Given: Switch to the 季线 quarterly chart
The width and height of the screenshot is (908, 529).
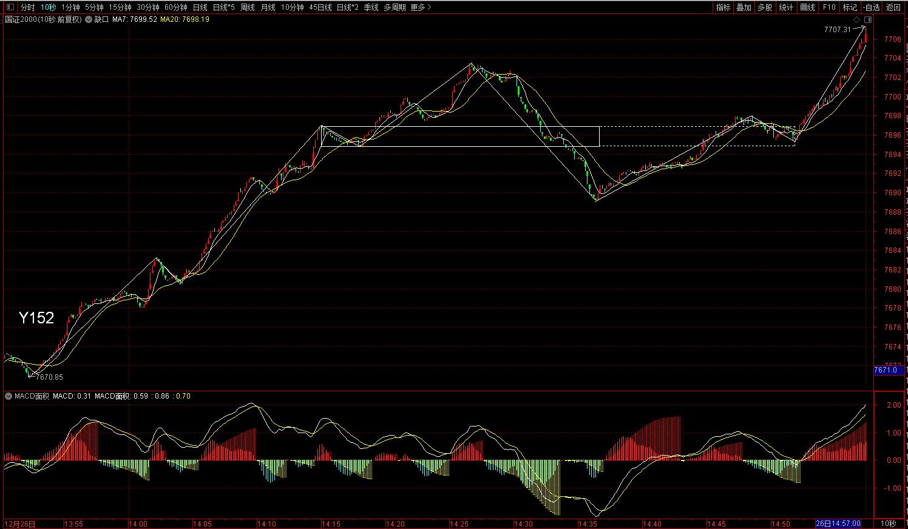Looking at the screenshot, I should click(371, 7).
